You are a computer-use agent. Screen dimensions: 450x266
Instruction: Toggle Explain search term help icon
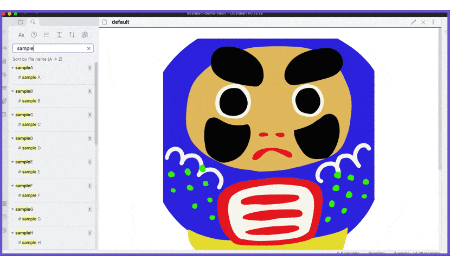[34, 35]
